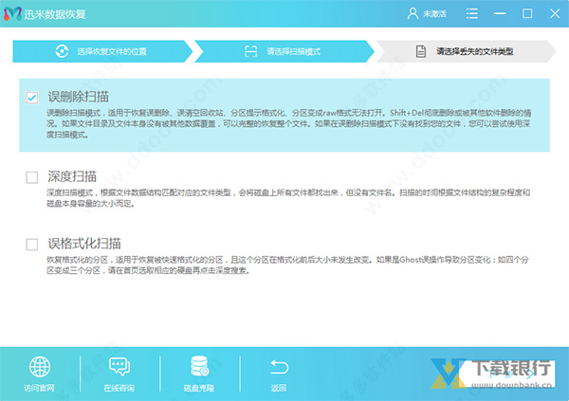The image size is (569, 401).
Task: Click the 访问官网 label
Action: (39, 388)
